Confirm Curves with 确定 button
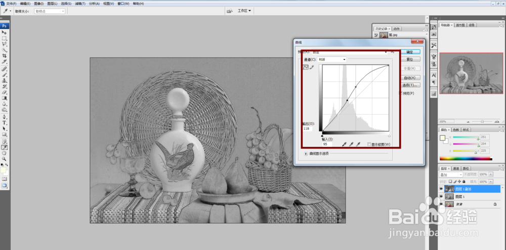Viewport: 506px width, 250px height. click(410, 52)
